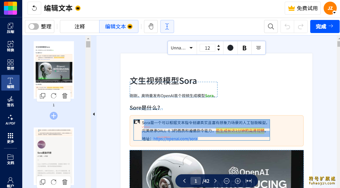Rotate page 1 thumbnail
Image resolution: width=340 pixels, height=188 pixels.
click(54, 96)
